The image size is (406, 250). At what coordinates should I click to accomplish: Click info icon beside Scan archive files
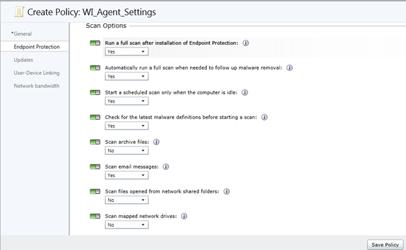[156, 142]
